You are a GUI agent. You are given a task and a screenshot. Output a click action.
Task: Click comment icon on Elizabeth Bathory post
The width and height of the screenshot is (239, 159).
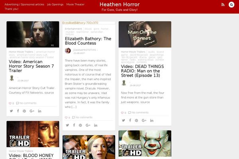pyautogui.click(x=73, y=117)
